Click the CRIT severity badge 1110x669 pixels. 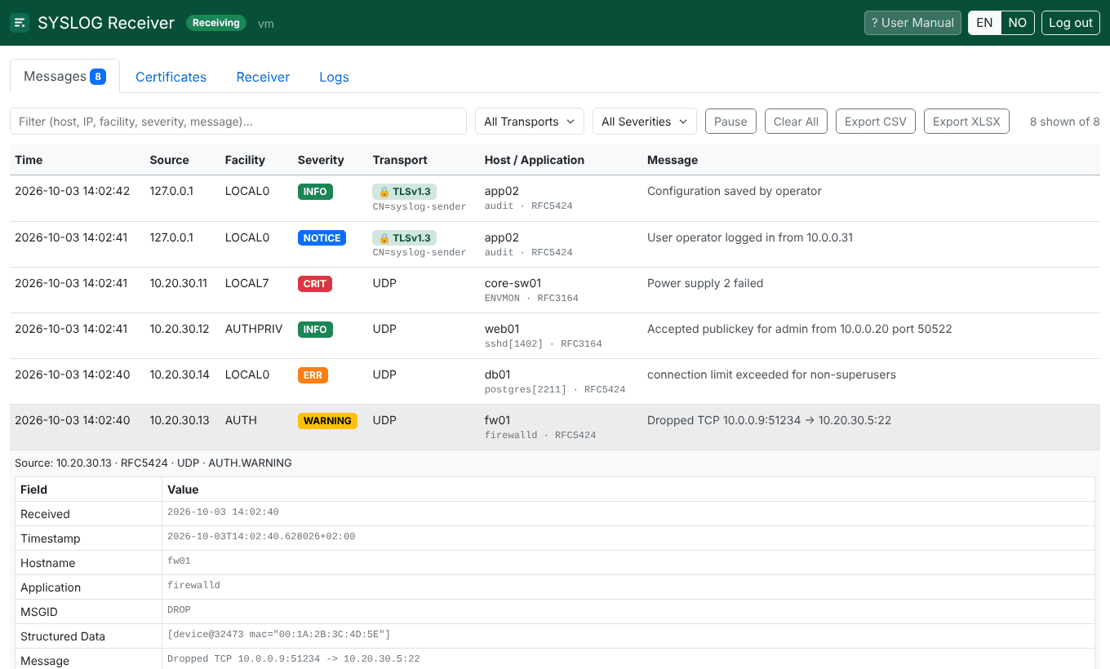[315, 284]
